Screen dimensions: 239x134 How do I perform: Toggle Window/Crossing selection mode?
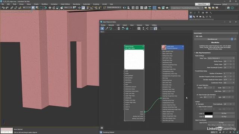(45, 8)
